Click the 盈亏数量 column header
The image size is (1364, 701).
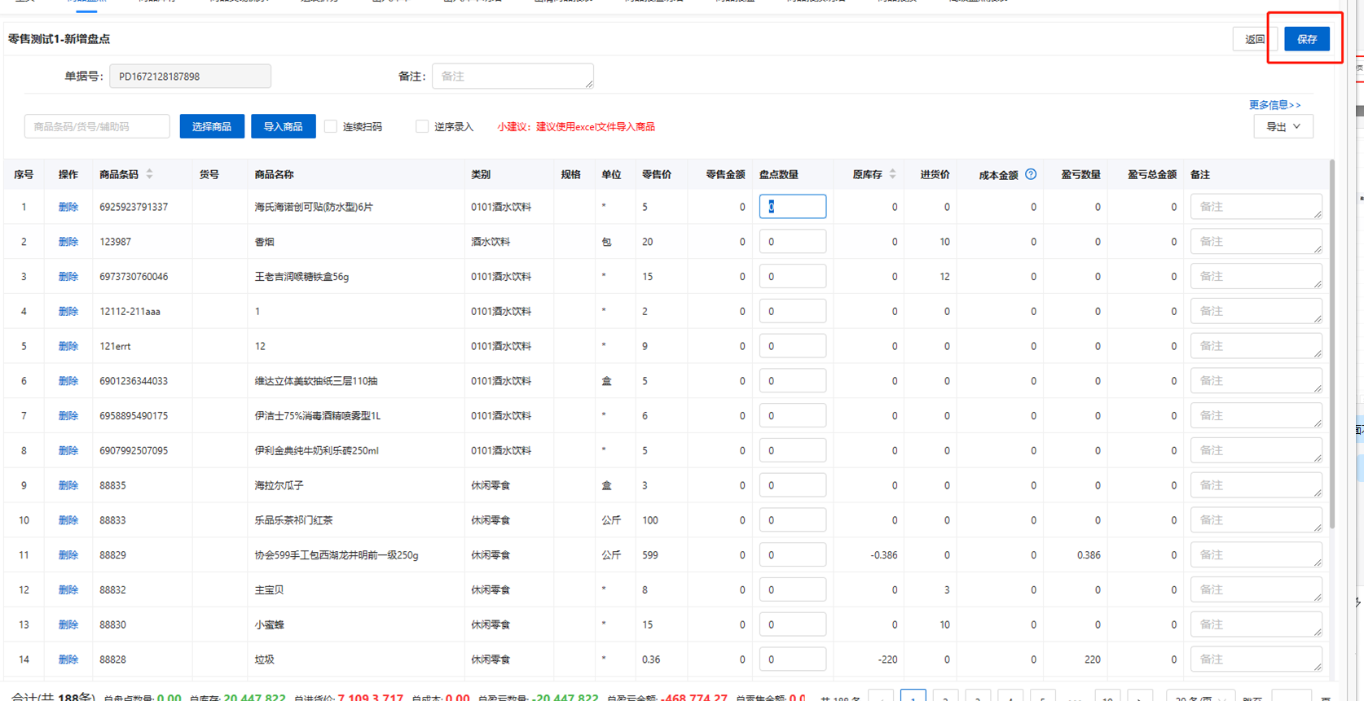point(1080,174)
